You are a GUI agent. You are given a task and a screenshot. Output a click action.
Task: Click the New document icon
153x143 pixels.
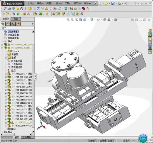coord(100,4)
